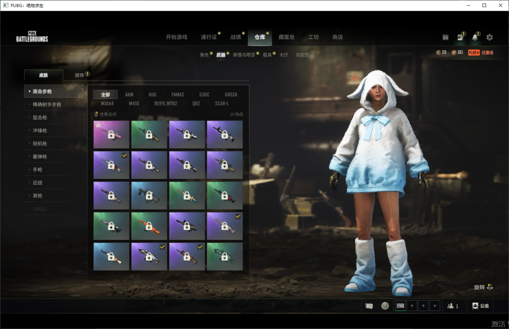Open the chat speech-bubble icon
The width and height of the screenshot is (509, 329).
369,306
